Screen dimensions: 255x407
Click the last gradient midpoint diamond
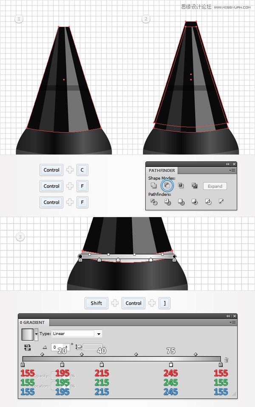pyautogui.click(x=195, y=354)
